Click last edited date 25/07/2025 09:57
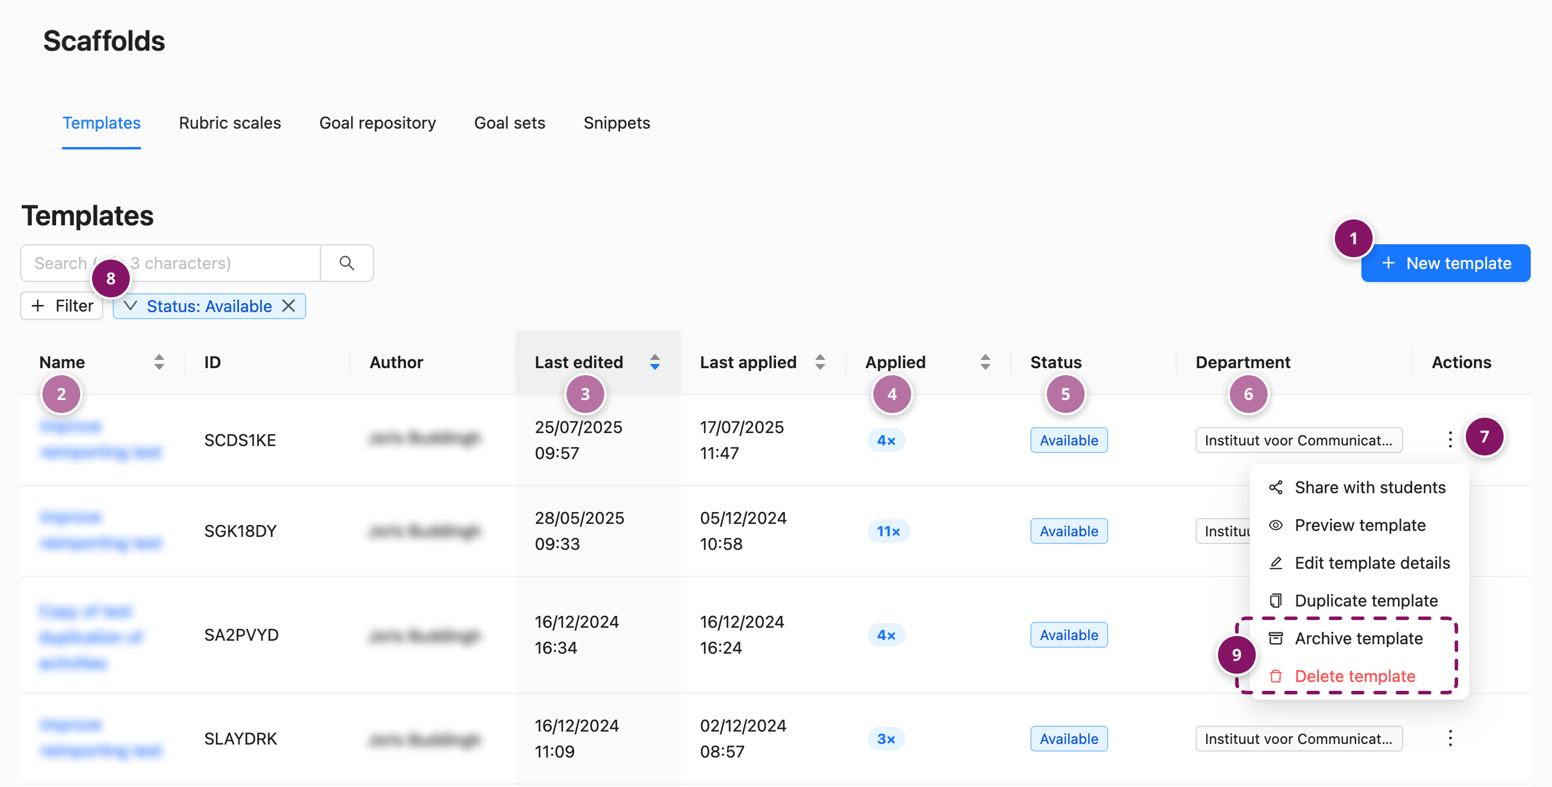The image size is (1552, 787). pyautogui.click(x=578, y=440)
